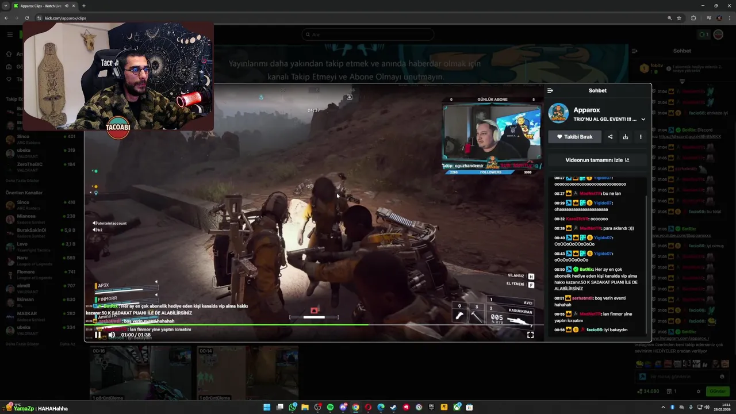Open Spotify from the taskbar
The image size is (736, 414).
coord(330,407)
